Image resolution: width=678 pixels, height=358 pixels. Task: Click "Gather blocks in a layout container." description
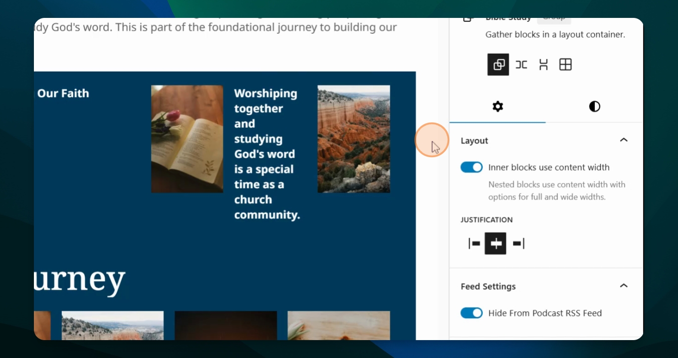[x=555, y=34]
